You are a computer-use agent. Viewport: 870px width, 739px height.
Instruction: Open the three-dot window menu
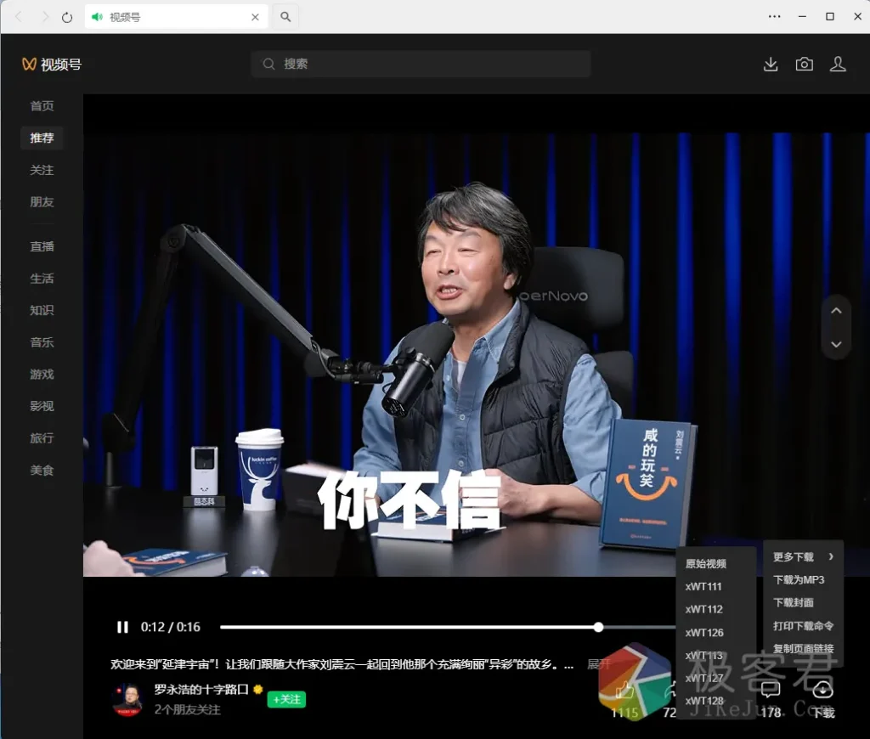(x=774, y=17)
